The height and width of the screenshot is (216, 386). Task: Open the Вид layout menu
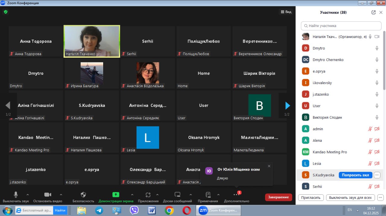[x=286, y=12]
